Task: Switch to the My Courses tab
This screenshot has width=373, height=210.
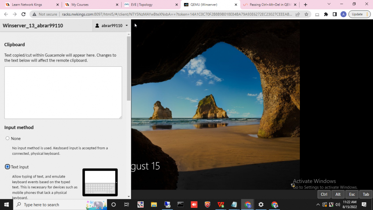Action: [92, 4]
